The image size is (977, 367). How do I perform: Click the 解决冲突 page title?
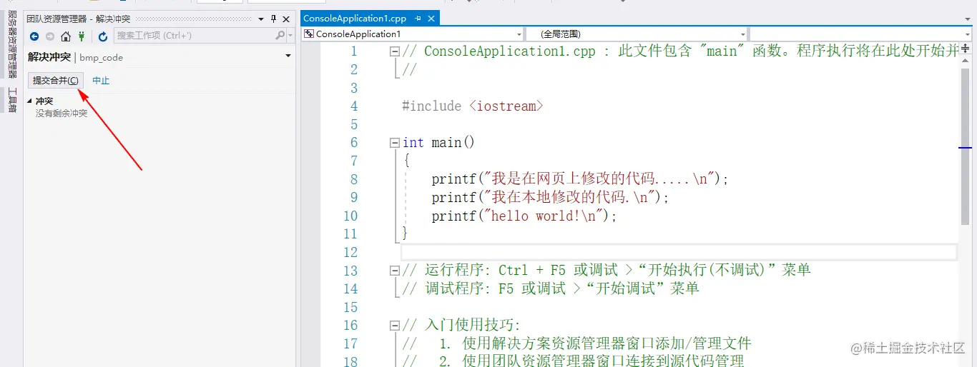[49, 57]
